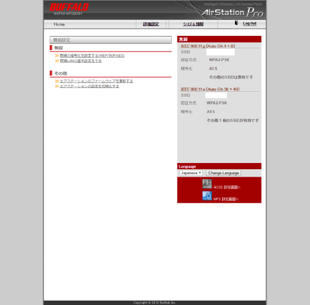The width and height of the screenshot is (310, 305).
Task: Click arrow bullet beside wireless encryption link
Action: (x=57, y=56)
